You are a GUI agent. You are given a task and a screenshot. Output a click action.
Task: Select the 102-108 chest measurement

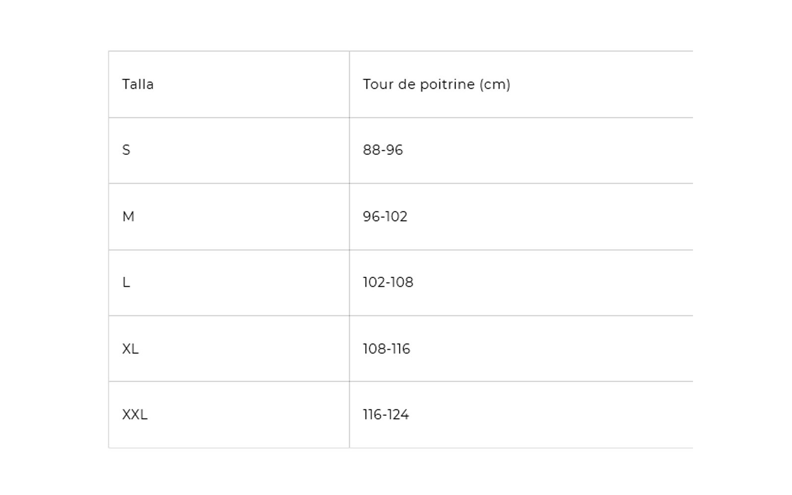coord(388,282)
